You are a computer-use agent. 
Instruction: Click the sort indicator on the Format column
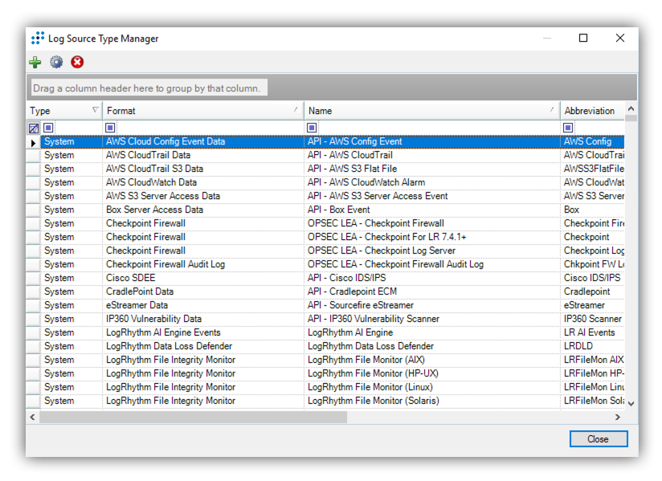point(297,110)
